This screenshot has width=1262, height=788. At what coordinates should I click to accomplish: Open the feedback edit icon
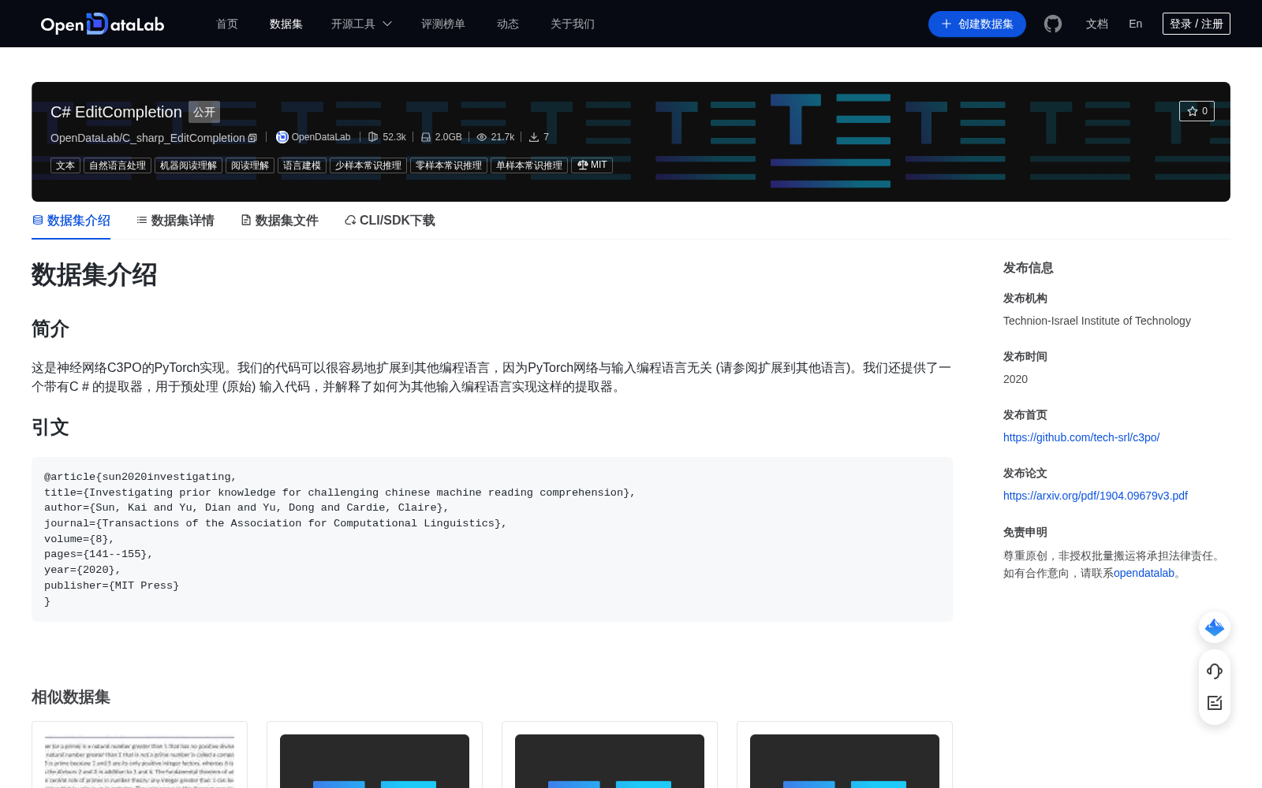[x=1215, y=703]
